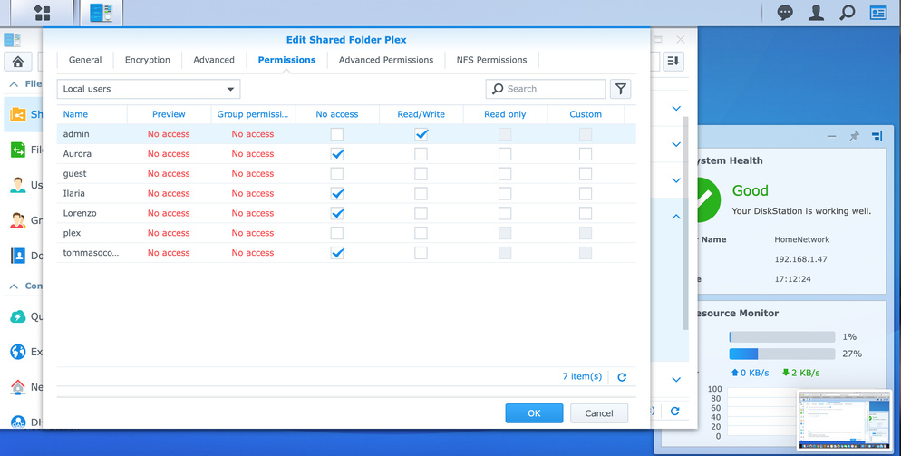Collapse the Connectivity sidebar section
Viewport: 901px width, 456px height.
click(14, 286)
